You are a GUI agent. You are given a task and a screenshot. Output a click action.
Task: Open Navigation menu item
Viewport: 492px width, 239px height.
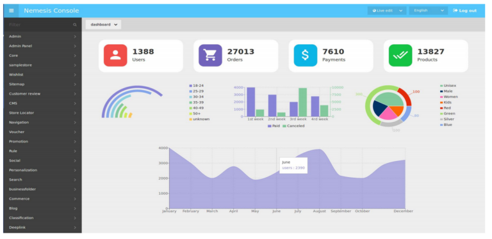[x=43, y=122]
